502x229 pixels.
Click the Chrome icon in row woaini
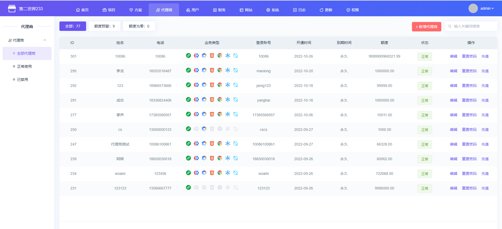point(220,173)
